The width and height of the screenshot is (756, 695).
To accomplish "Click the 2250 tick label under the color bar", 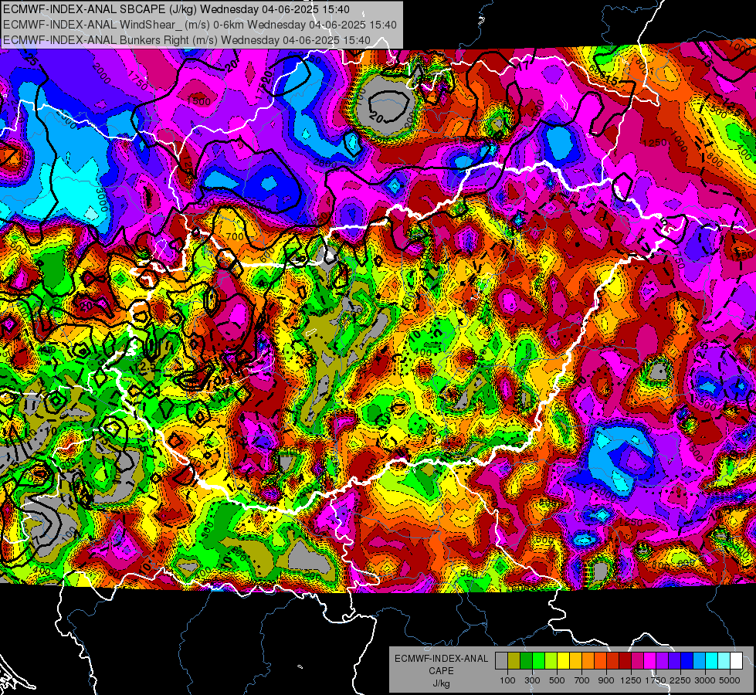I will [x=680, y=680].
